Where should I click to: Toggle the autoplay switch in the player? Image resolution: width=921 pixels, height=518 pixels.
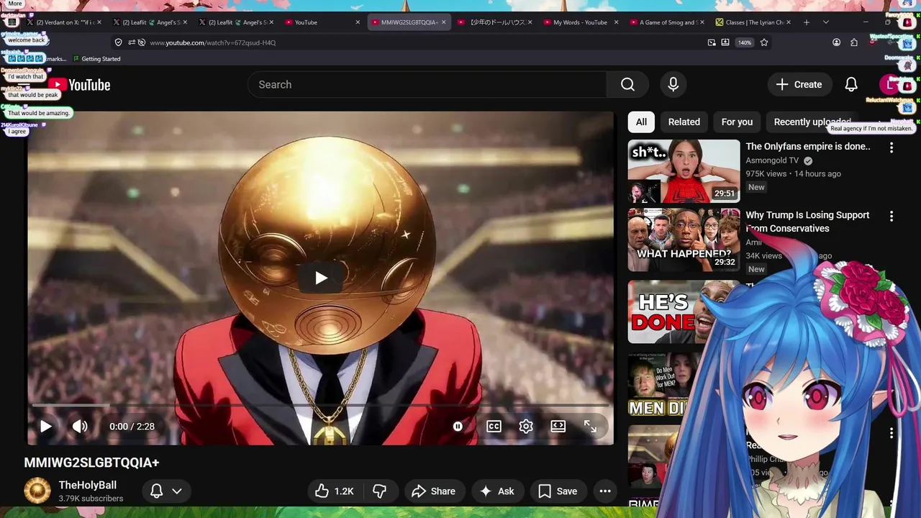pyautogui.click(x=458, y=427)
